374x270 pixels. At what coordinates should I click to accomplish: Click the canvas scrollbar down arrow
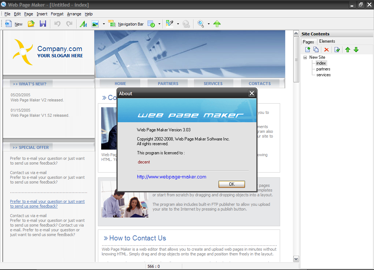[296, 259]
